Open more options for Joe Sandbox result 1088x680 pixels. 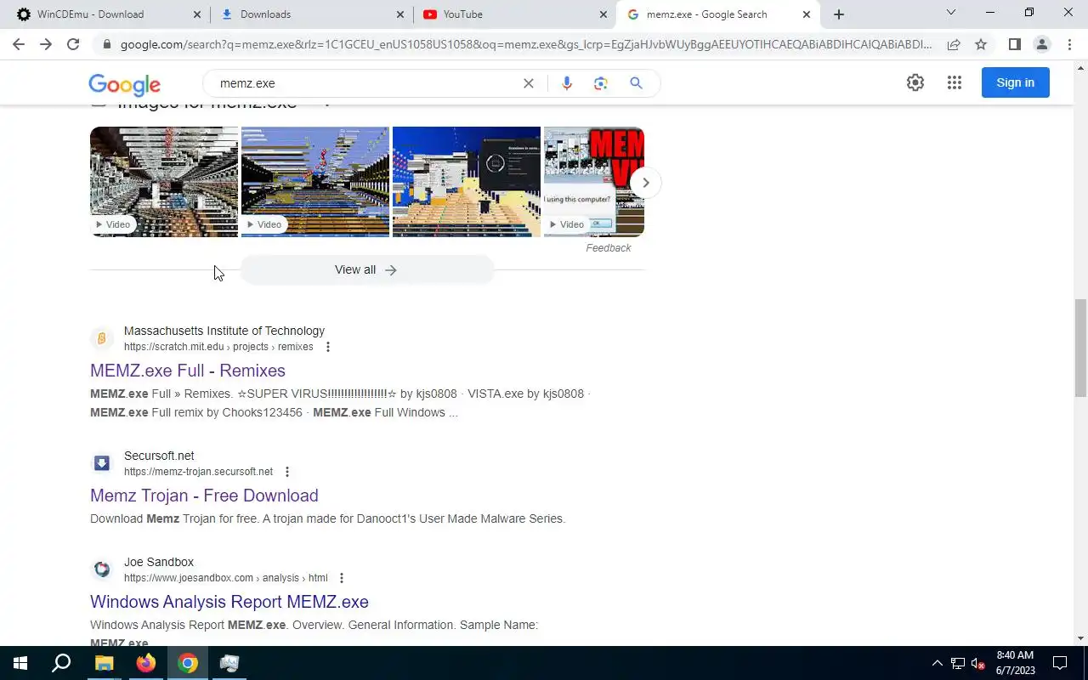342,578
